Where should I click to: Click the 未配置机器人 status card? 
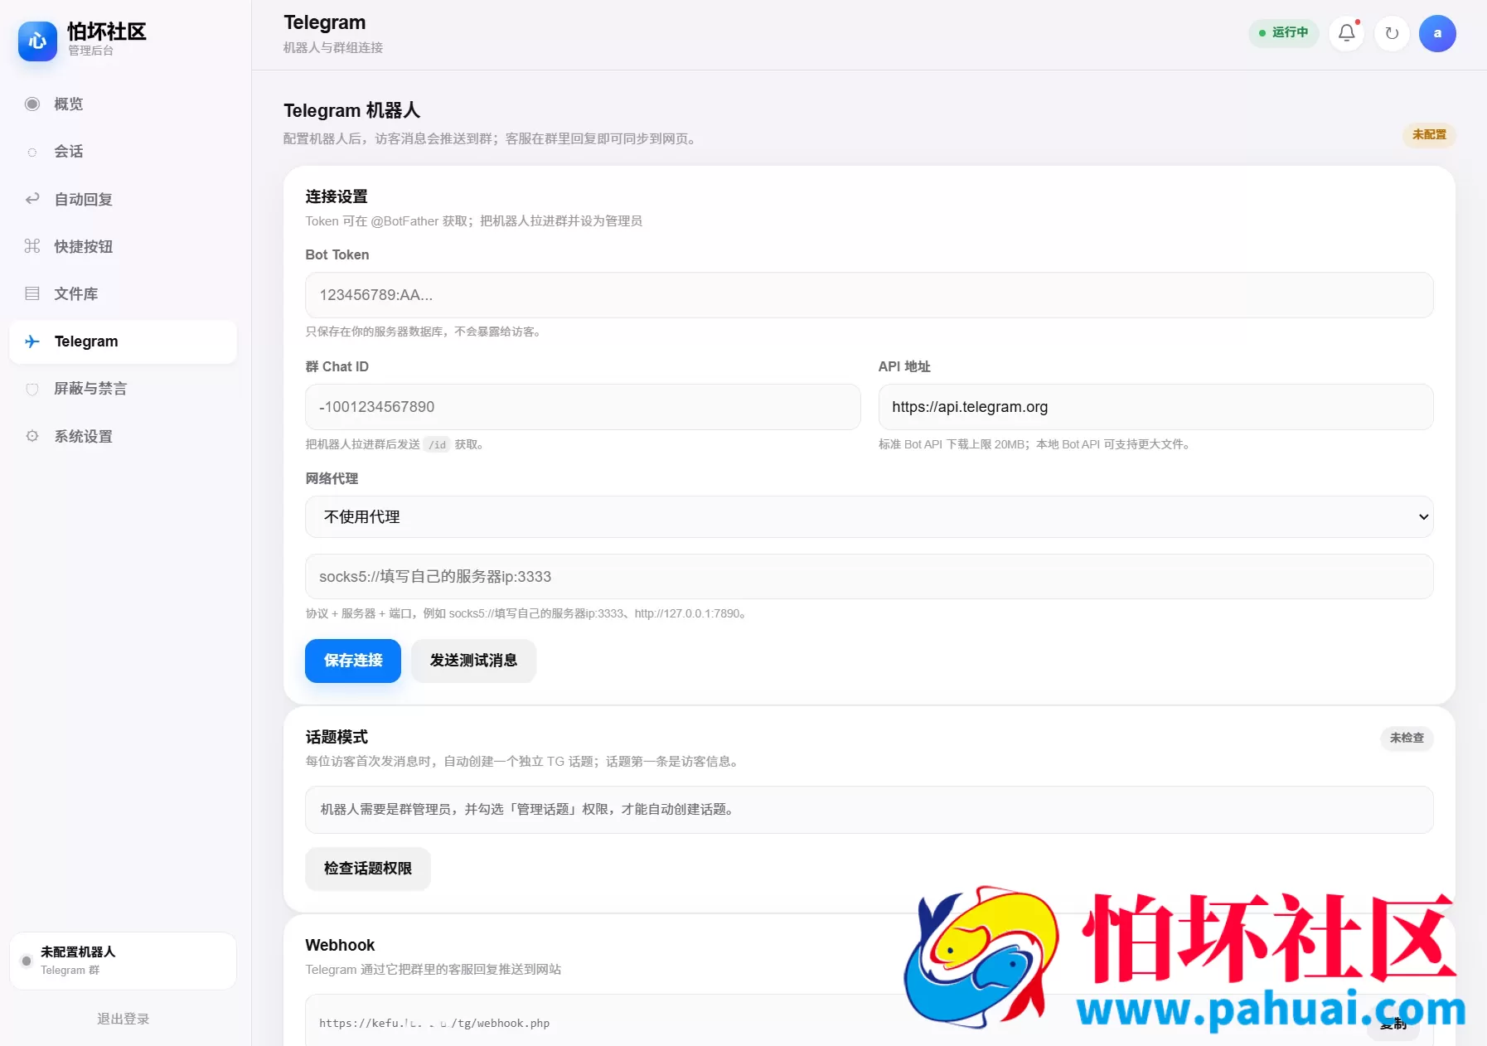[123, 961]
